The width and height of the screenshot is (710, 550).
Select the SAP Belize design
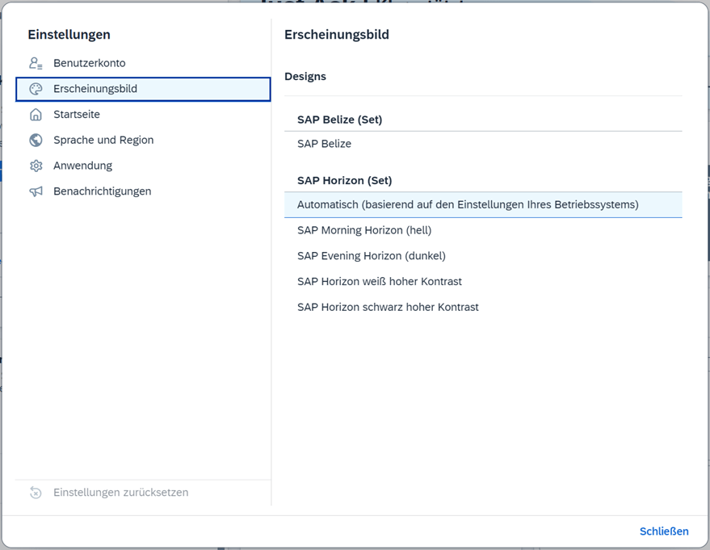pyautogui.click(x=324, y=144)
